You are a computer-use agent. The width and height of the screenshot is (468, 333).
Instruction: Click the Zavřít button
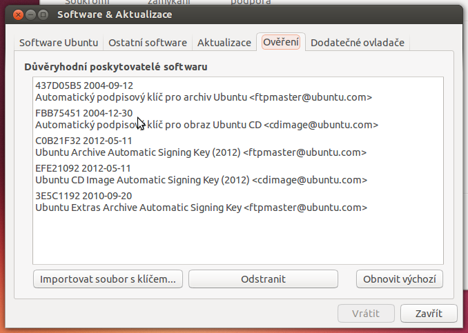click(x=429, y=313)
